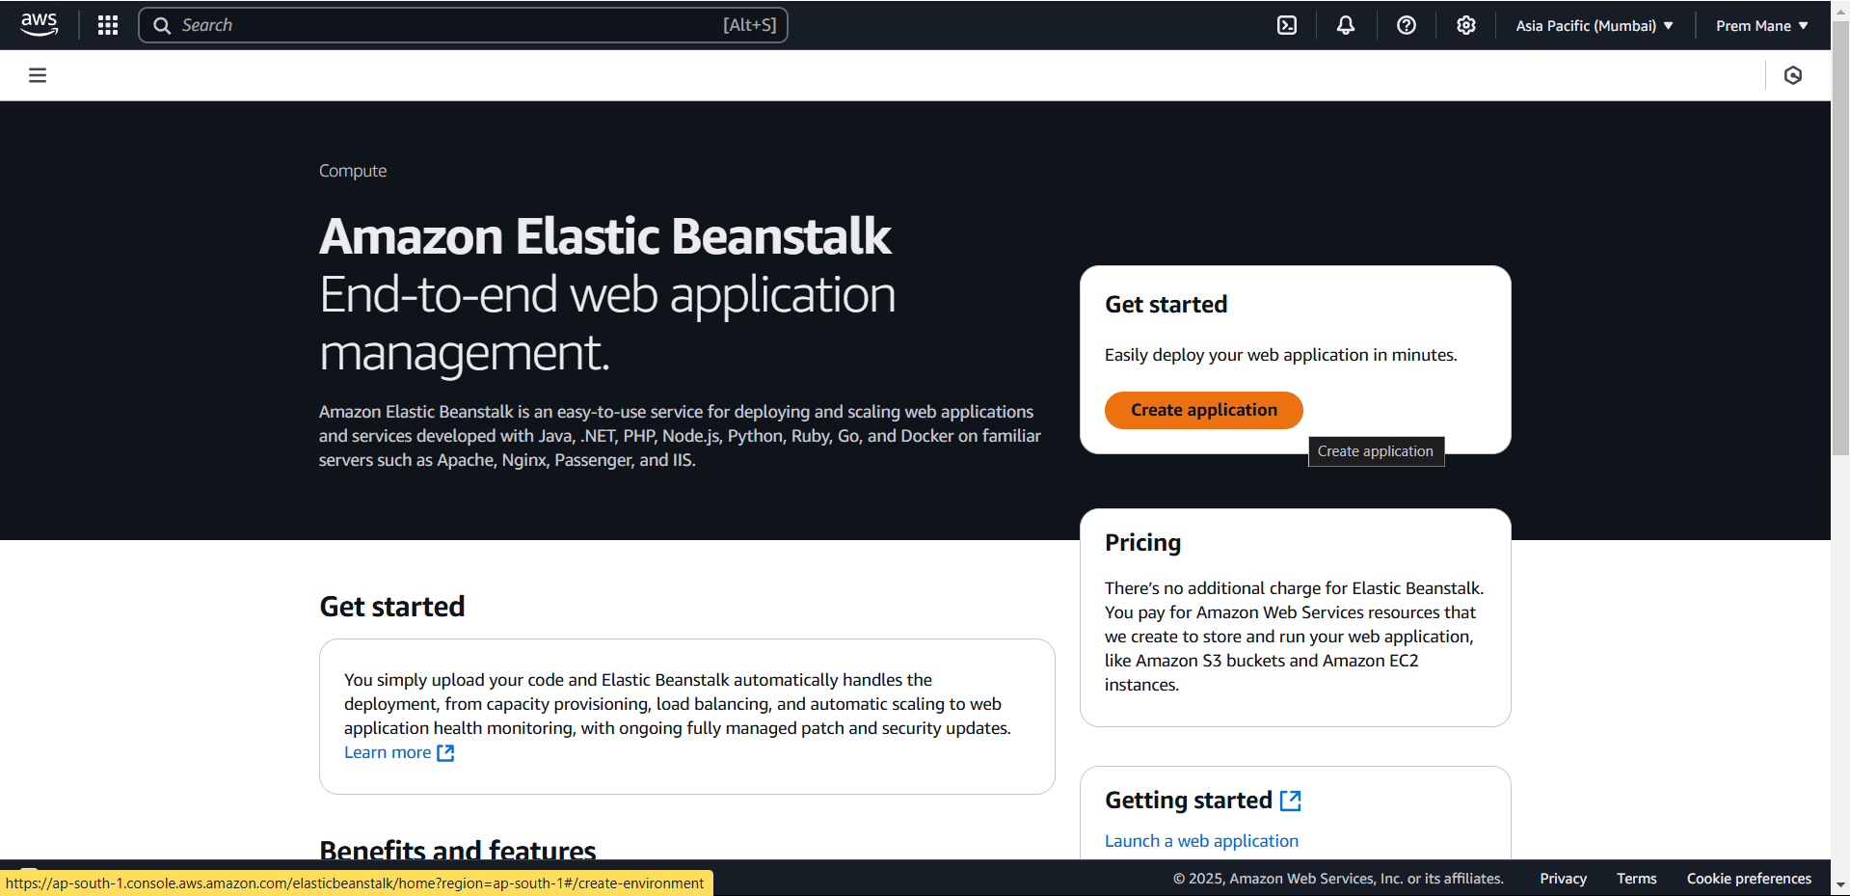Viewport: 1850px width, 896px height.
Task: Open the Privacy footer link
Action: [x=1563, y=879]
